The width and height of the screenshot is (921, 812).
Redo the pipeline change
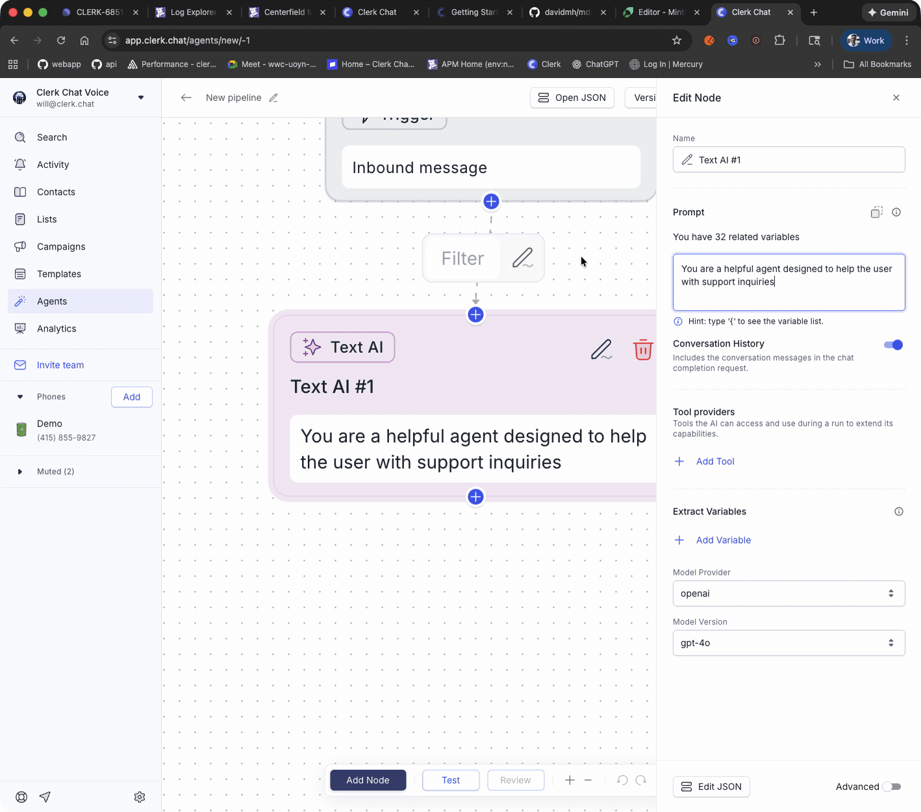[x=641, y=780]
